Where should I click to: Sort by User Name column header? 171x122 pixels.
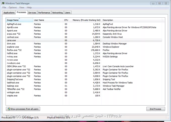48,20
